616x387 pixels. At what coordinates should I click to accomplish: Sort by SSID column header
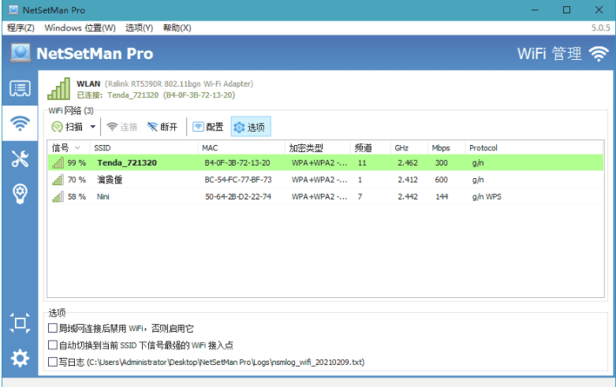pos(144,148)
